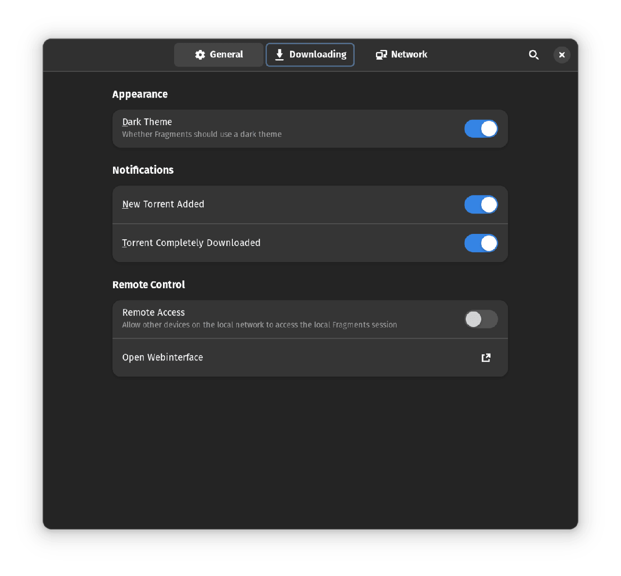The height and width of the screenshot is (576, 621).
Task: Select the Network tab label
Action: click(x=409, y=54)
